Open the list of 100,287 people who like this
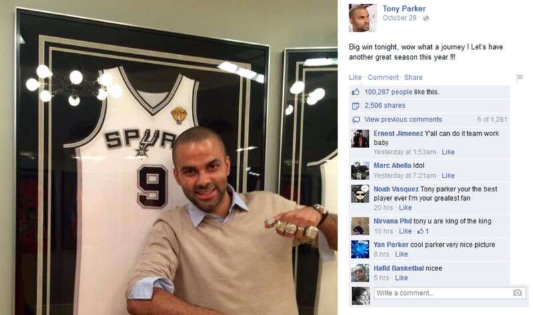 point(388,92)
